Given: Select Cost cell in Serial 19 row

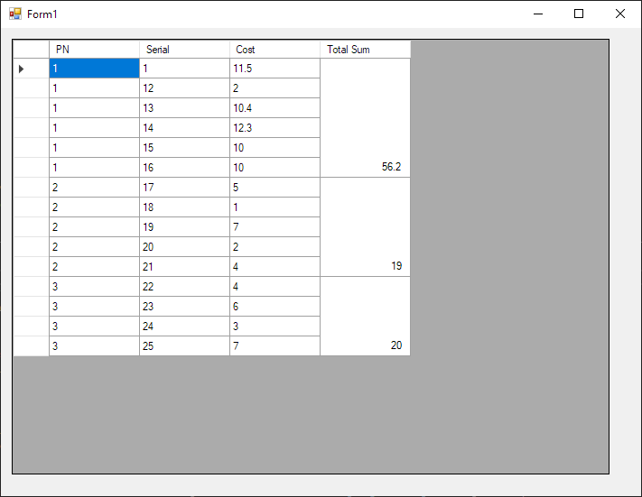Looking at the screenshot, I should click(x=274, y=227).
